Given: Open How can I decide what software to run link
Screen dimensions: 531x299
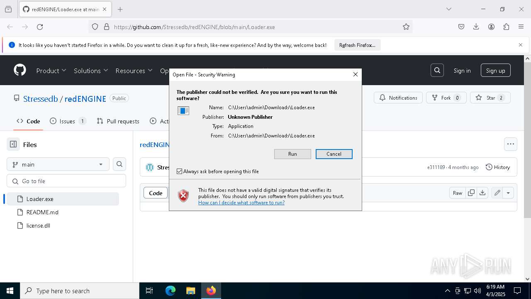Looking at the screenshot, I should pos(241,203).
